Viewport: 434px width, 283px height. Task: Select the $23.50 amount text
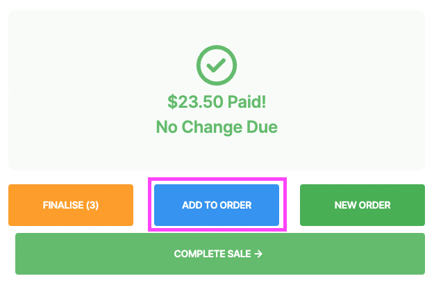(x=195, y=102)
